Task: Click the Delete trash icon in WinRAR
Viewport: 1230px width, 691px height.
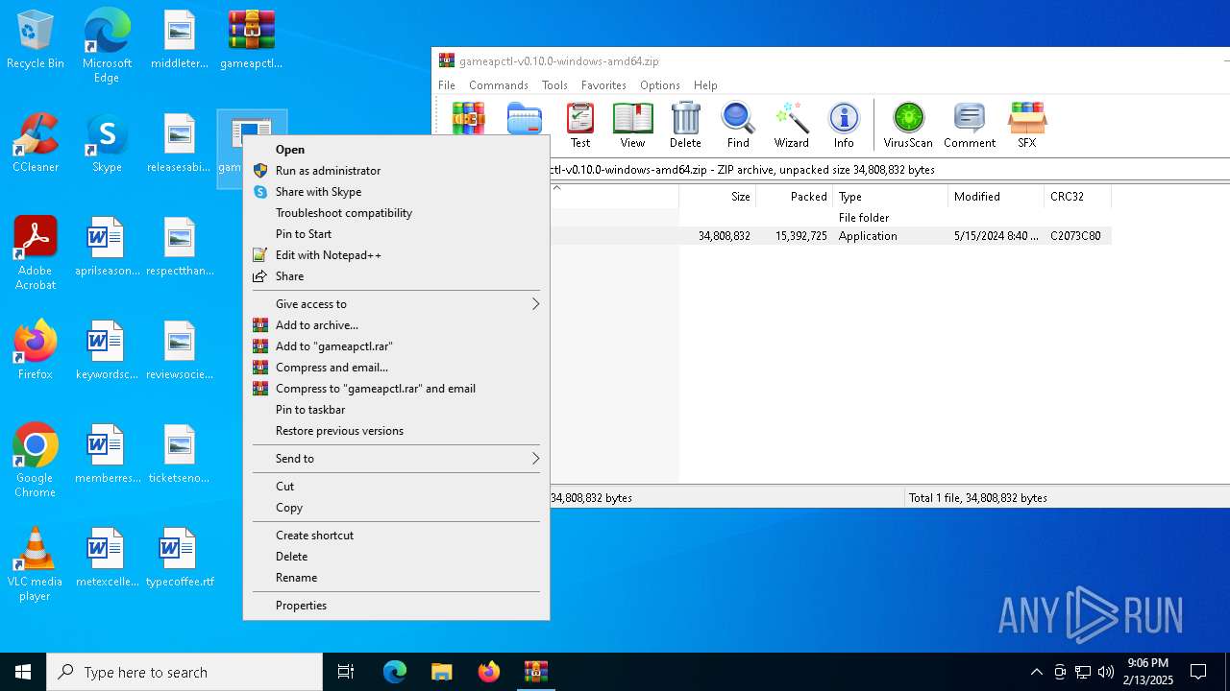Action: tap(685, 125)
